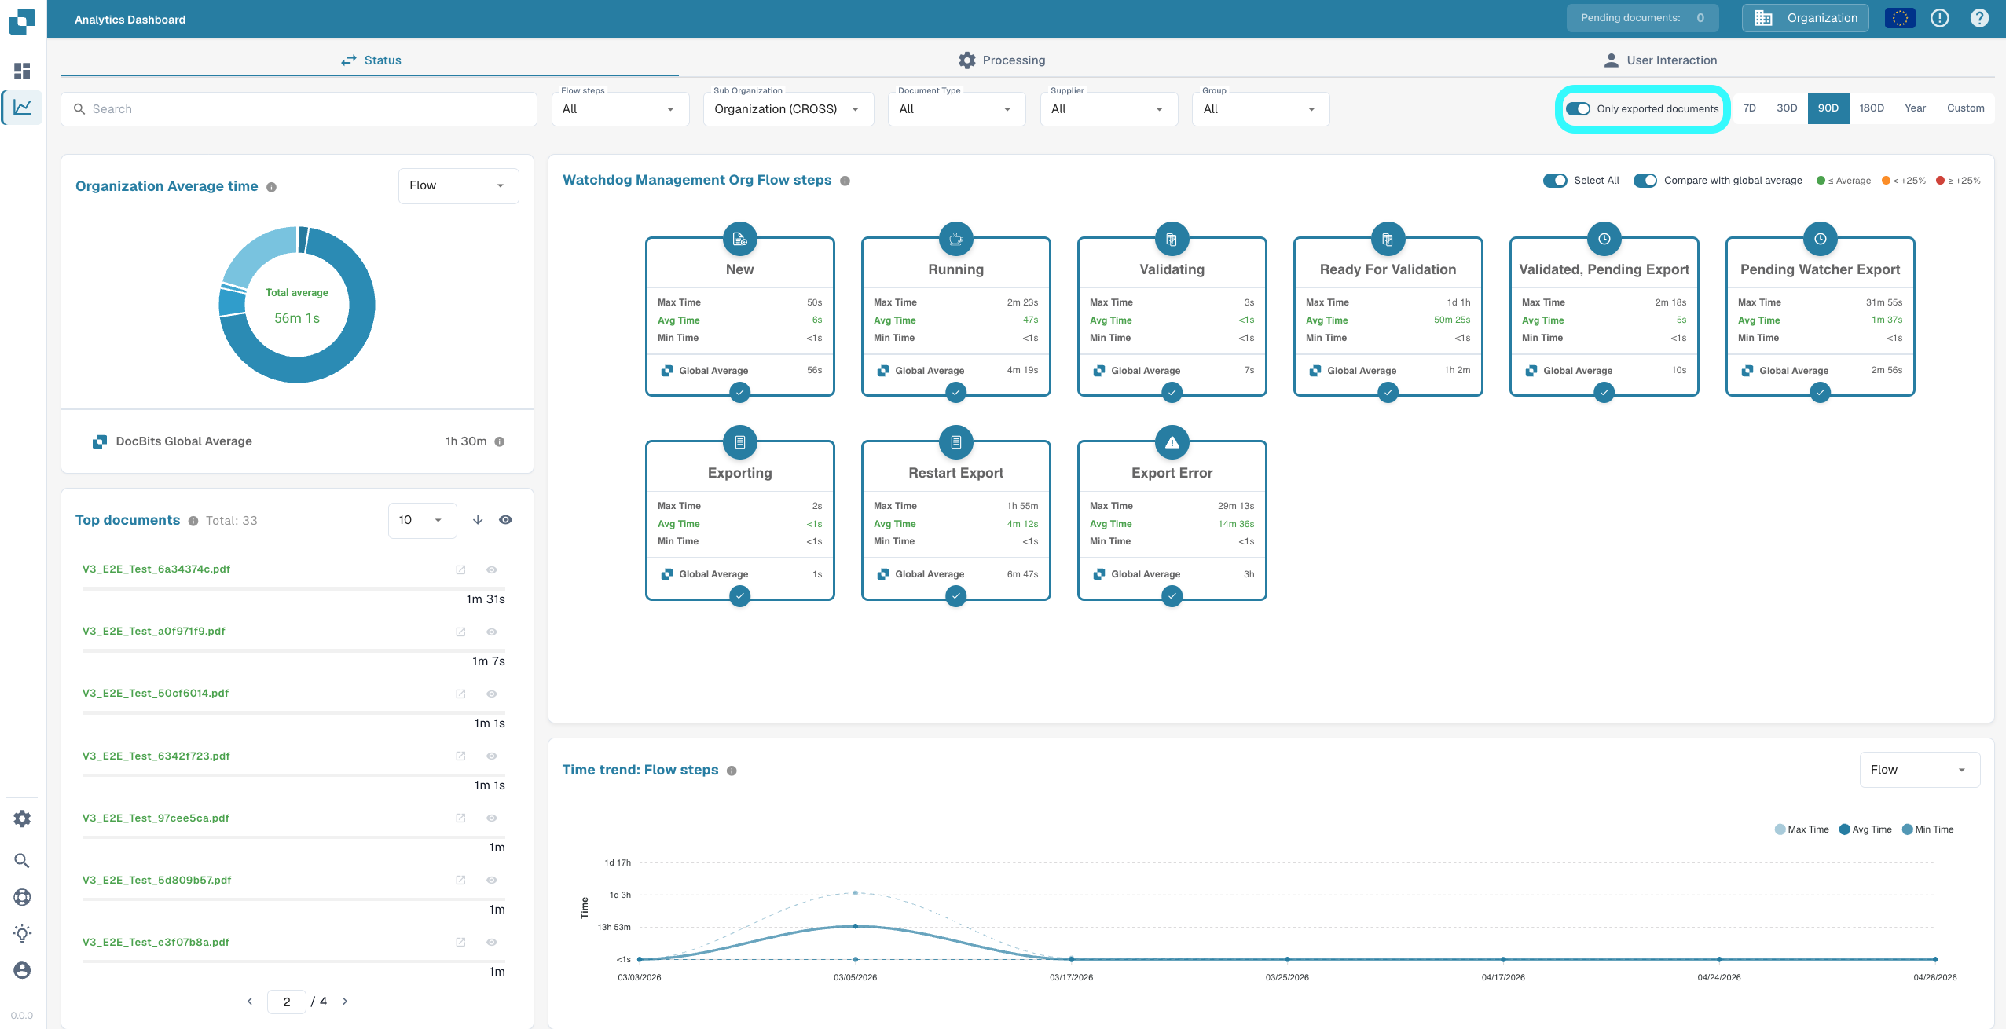Click the Organization button in header
The image size is (2006, 1029).
1805,18
